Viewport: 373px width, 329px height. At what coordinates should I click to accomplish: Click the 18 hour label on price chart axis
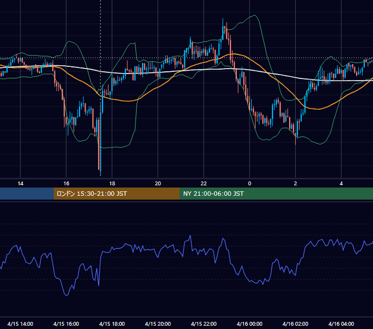point(112,184)
